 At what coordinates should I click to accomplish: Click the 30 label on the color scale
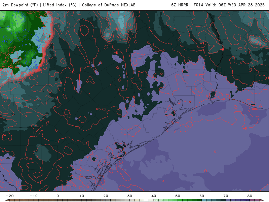tap(130, 196)
